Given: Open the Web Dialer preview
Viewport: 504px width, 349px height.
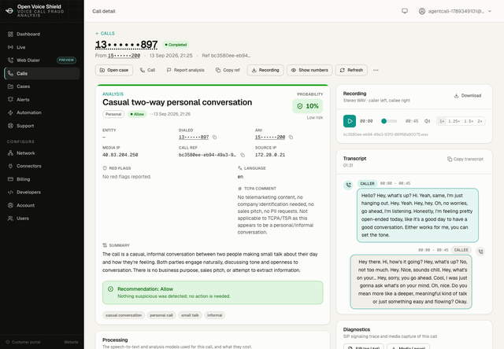Looking at the screenshot, I should pyautogui.click(x=42, y=61).
